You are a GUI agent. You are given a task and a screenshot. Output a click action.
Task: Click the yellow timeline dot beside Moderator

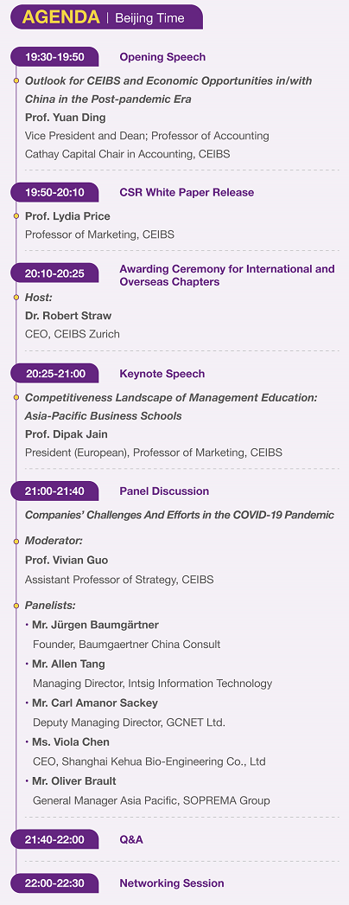(16, 542)
